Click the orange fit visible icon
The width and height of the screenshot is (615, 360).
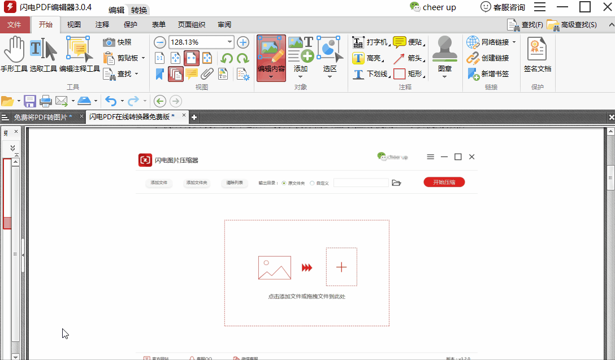207,58
